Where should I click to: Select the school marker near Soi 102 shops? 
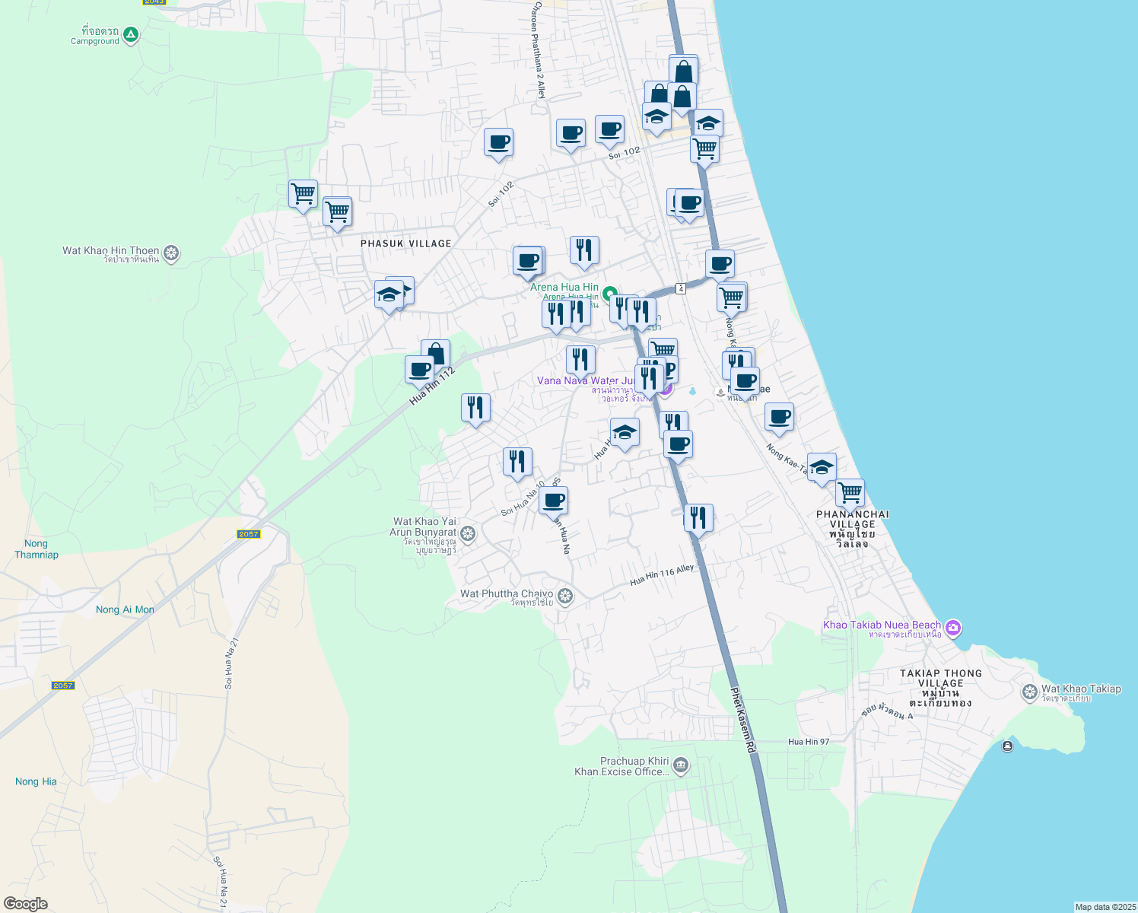pyautogui.click(x=656, y=116)
